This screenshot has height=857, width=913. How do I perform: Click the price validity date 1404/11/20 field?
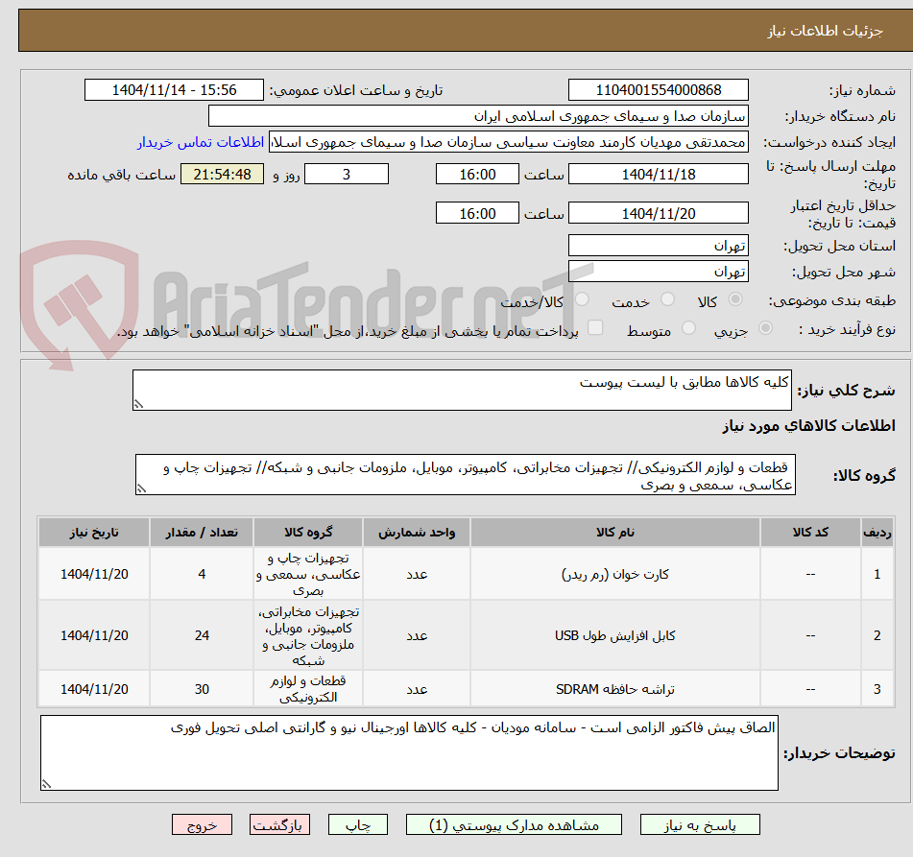tap(658, 213)
